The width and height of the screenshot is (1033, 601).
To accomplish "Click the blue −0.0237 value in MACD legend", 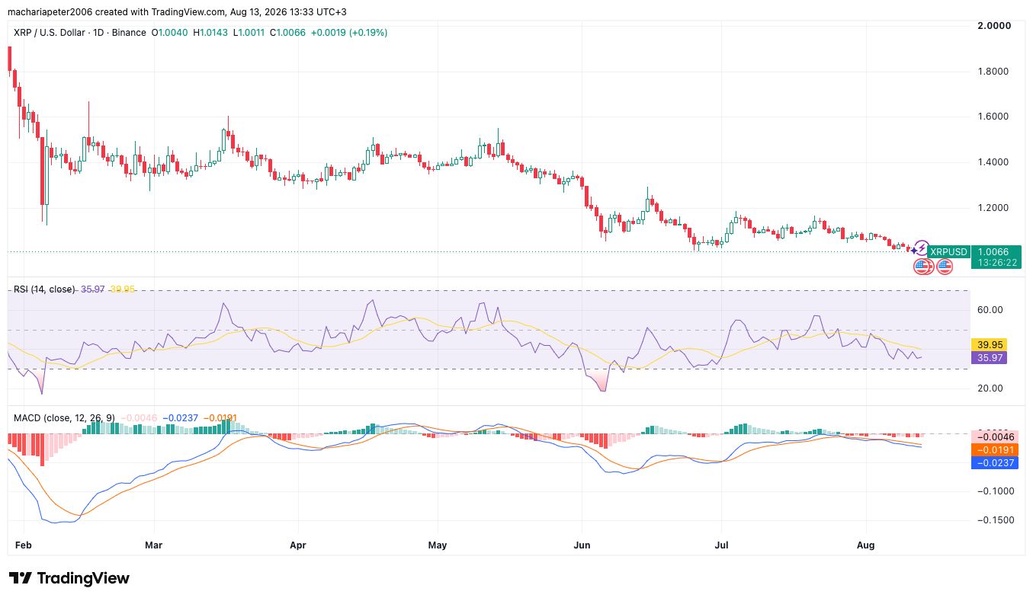I will point(181,418).
